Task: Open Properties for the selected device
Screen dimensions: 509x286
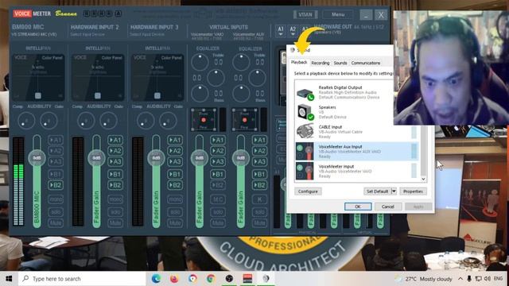Action: coord(413,191)
